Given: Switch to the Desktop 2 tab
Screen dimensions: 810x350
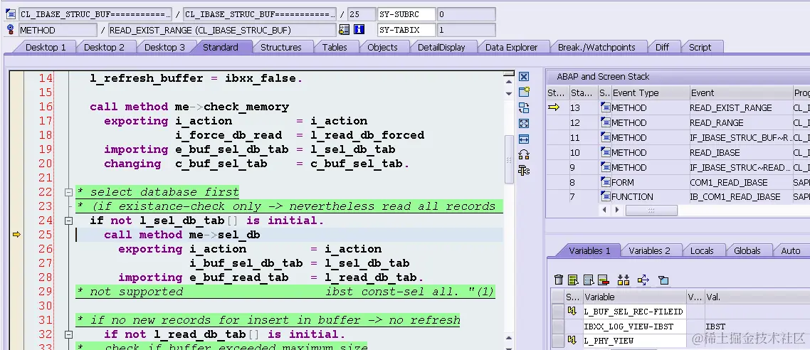Looking at the screenshot, I should [104, 47].
